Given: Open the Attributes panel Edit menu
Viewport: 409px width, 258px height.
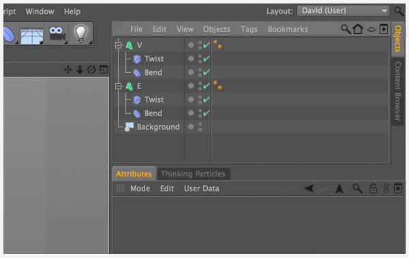Looking at the screenshot, I should click(167, 189).
